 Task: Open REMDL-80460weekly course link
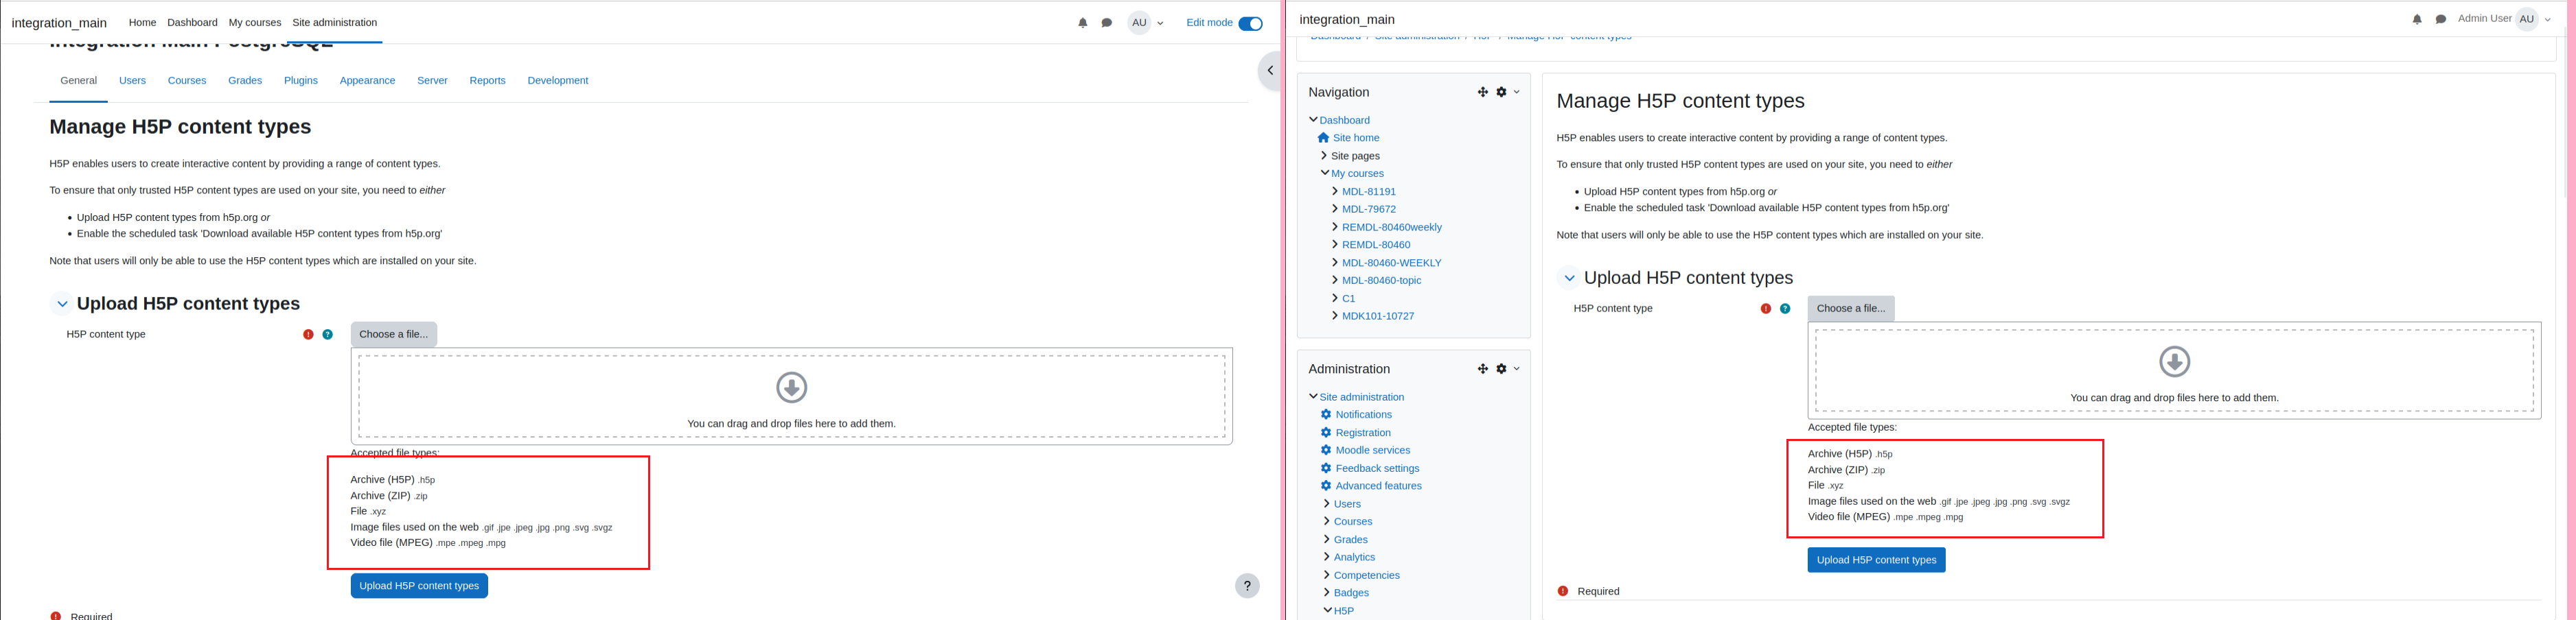click(1392, 228)
